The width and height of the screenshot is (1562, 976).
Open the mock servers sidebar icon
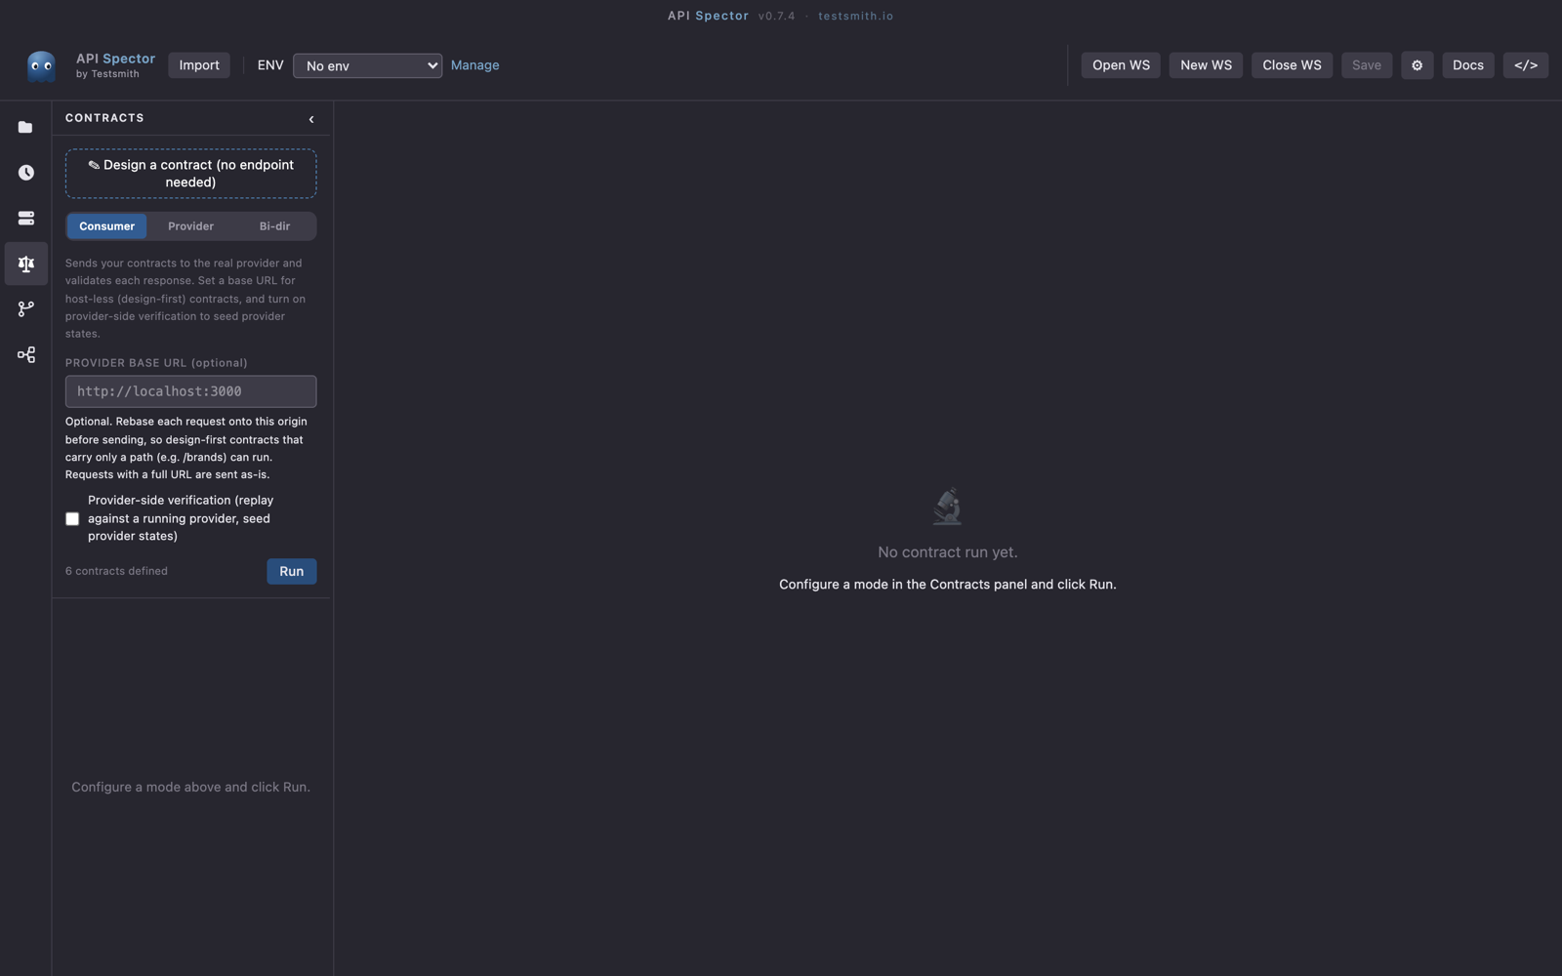pos(25,218)
